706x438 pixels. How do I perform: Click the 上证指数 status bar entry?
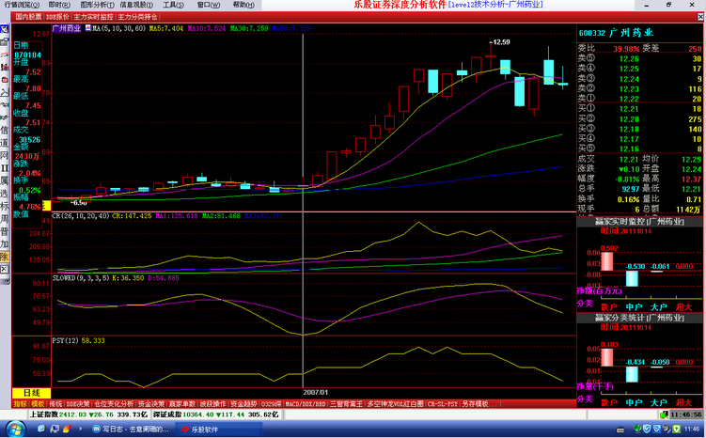click(88, 415)
